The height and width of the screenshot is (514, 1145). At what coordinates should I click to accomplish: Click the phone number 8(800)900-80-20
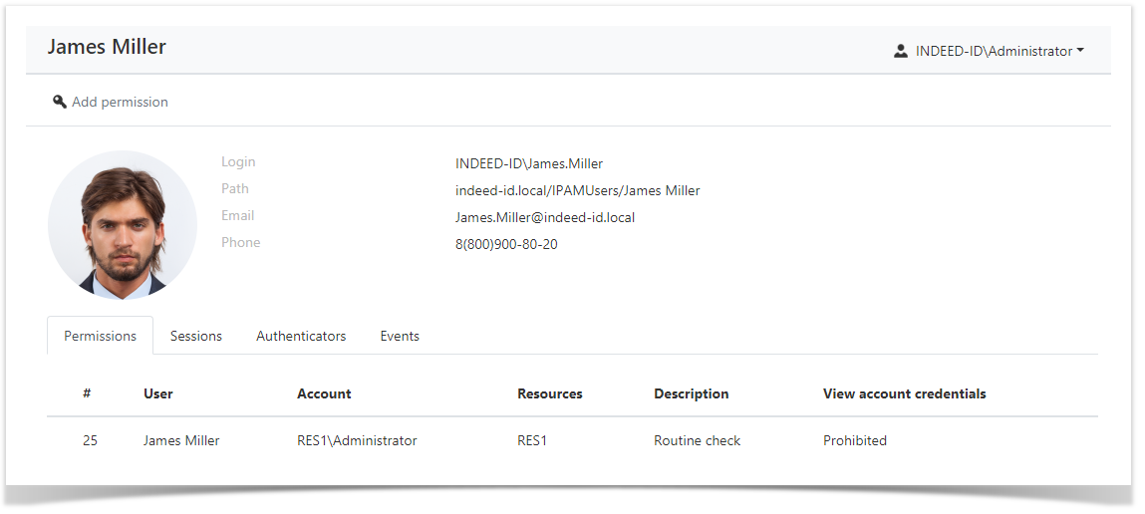click(506, 244)
